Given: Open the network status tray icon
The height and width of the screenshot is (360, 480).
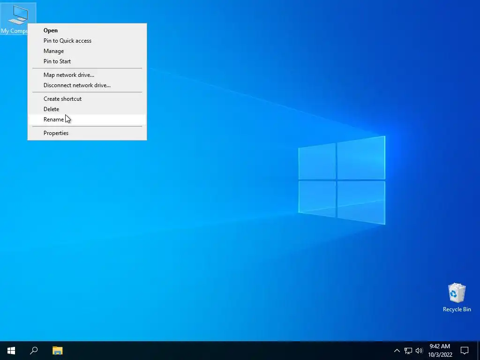Looking at the screenshot, I should tap(408, 351).
